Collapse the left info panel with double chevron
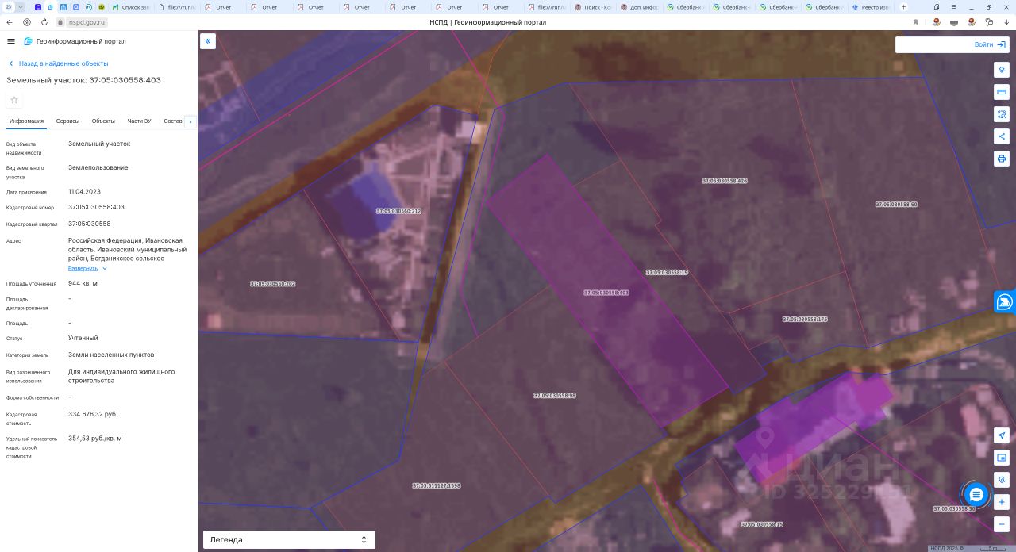Screen dimensions: 1016x552 click(x=208, y=41)
